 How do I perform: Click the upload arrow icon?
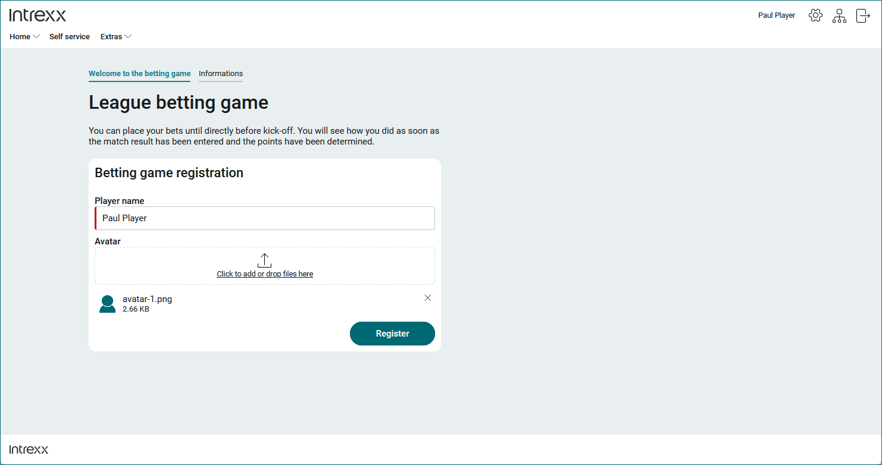264,260
